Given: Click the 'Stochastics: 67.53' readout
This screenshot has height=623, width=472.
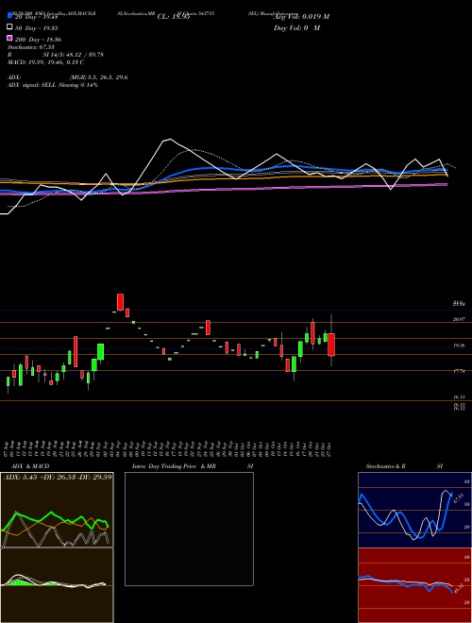Looking at the screenshot, I should (31, 47).
